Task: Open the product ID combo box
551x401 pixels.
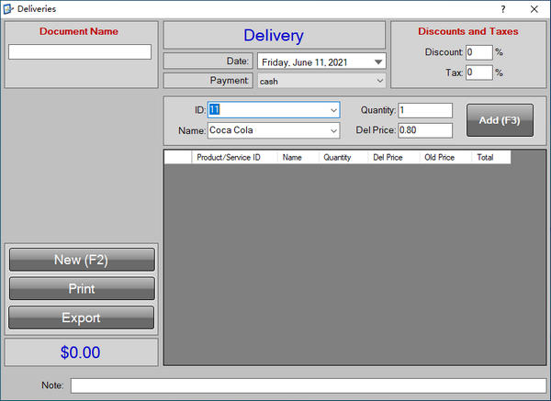Action: coord(332,110)
